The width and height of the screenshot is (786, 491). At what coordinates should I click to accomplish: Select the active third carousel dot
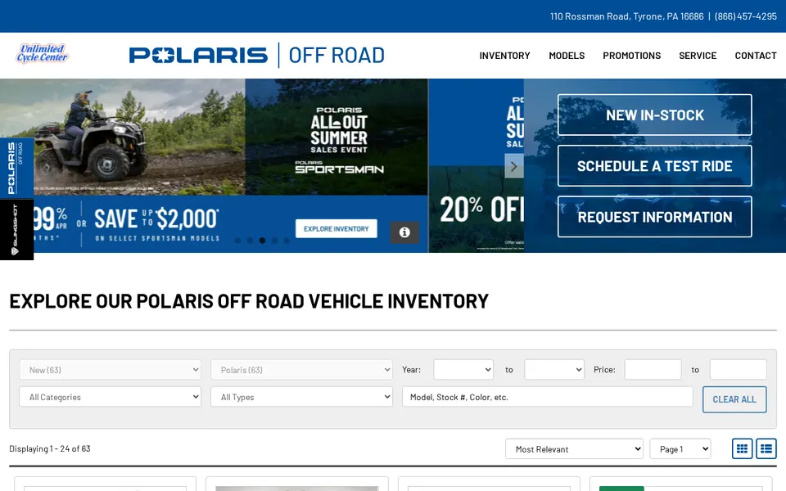(x=262, y=241)
